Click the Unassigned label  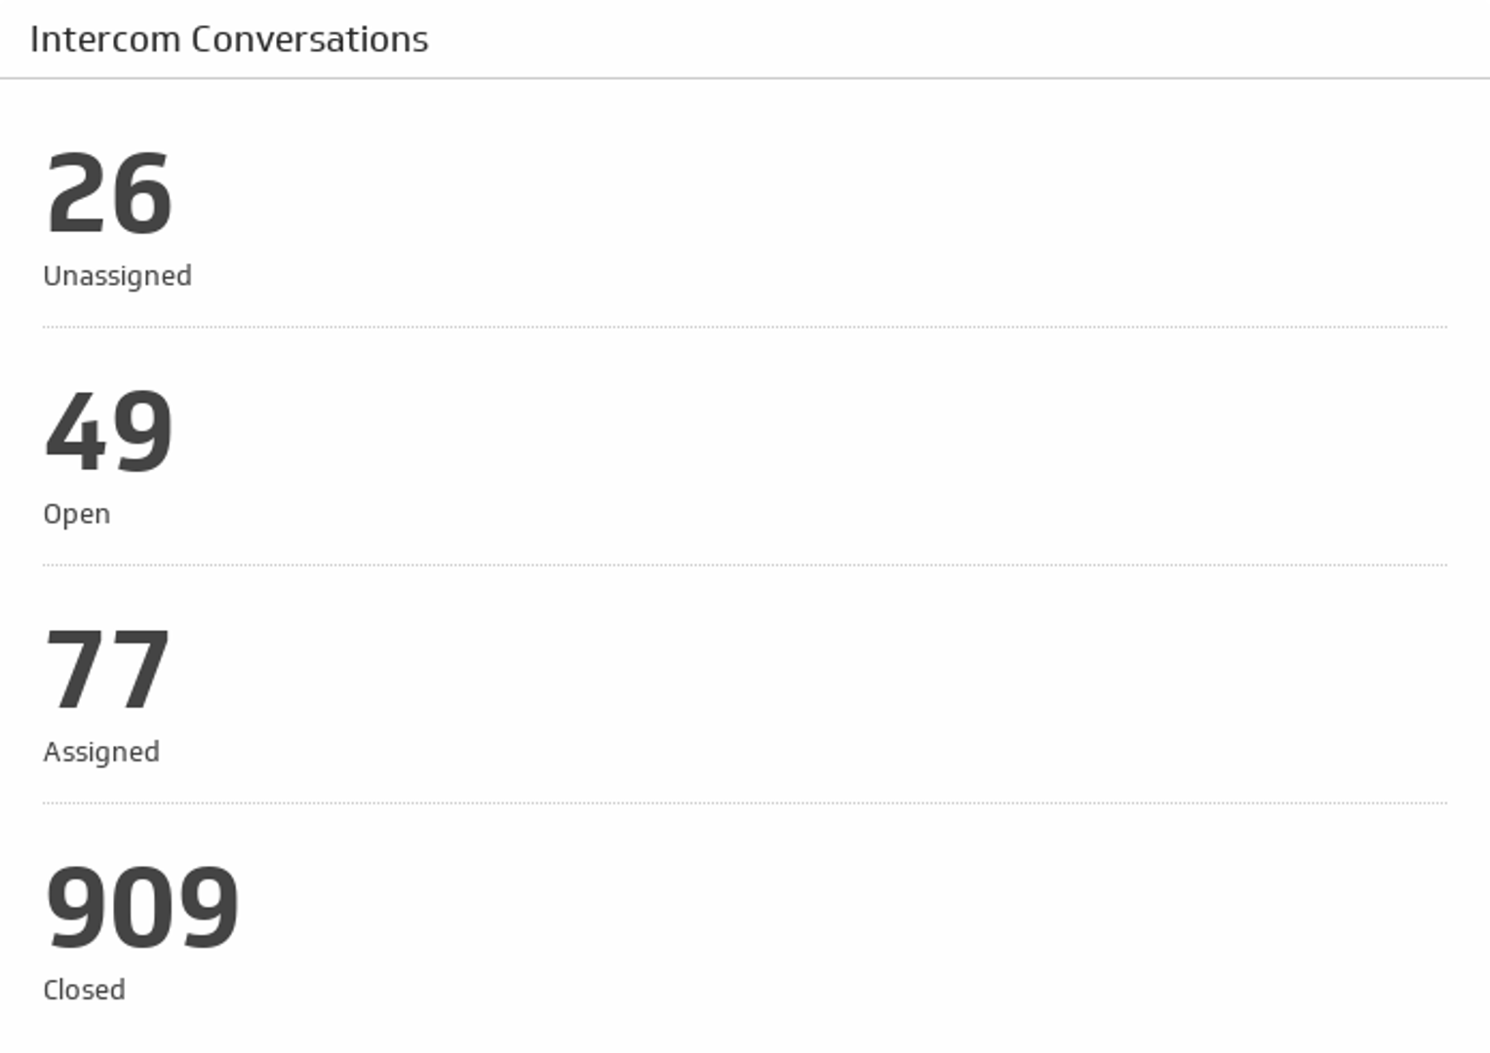pos(117,276)
